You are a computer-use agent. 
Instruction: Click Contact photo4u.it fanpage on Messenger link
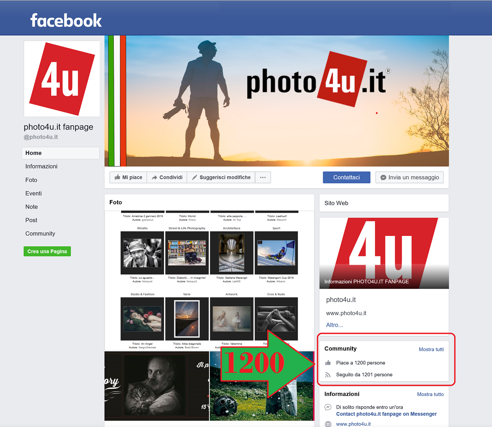[x=386, y=414]
